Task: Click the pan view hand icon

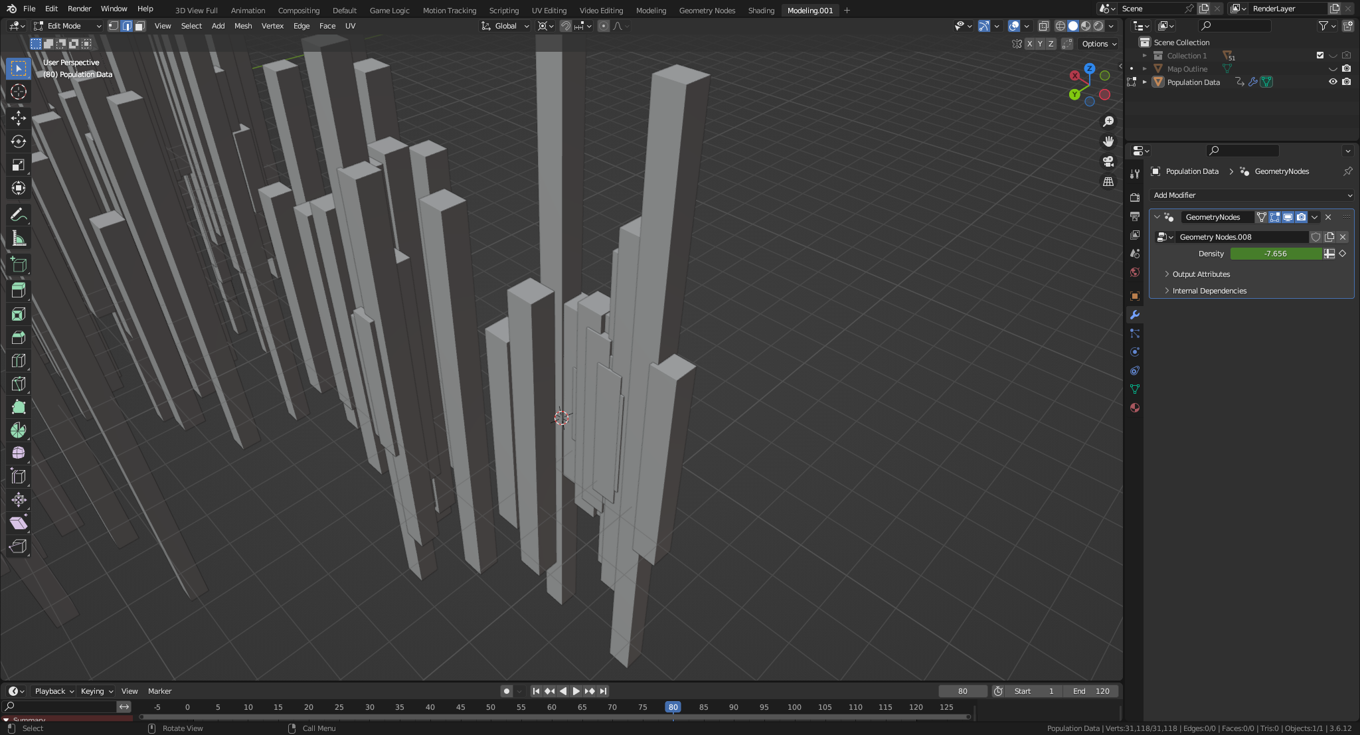Action: [1108, 141]
